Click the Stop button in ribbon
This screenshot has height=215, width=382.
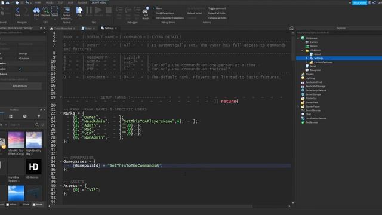[109, 10]
